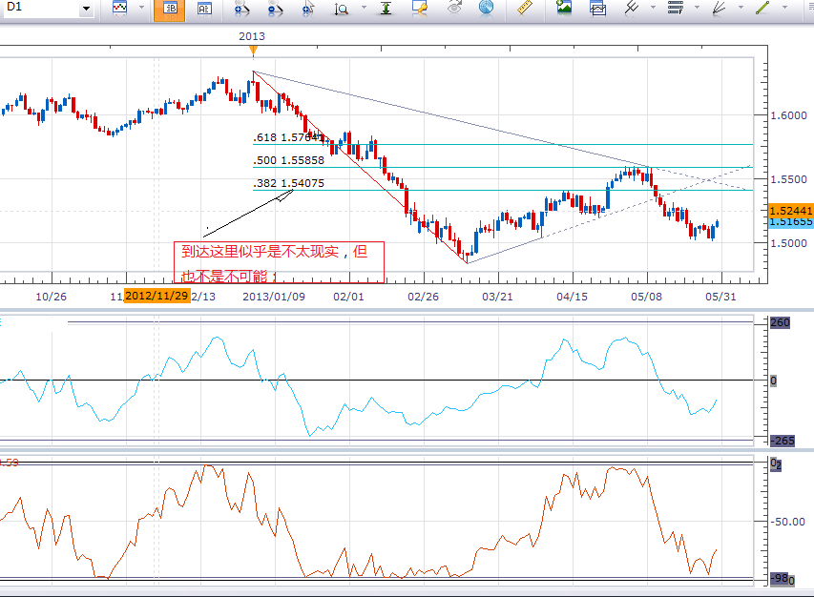Expand the trend line dropdown arrow

(x=784, y=8)
